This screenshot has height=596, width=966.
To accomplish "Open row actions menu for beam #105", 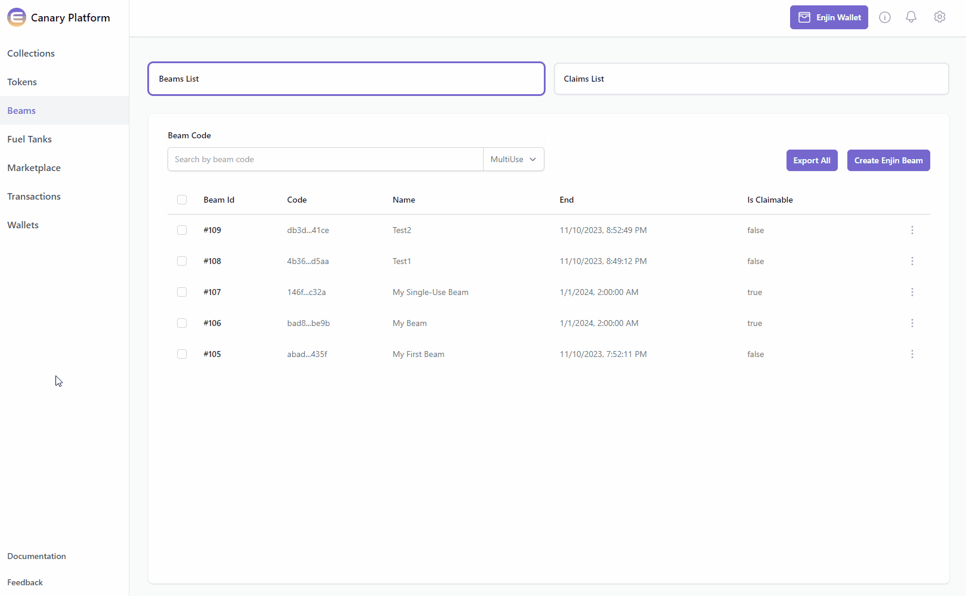I will (912, 354).
